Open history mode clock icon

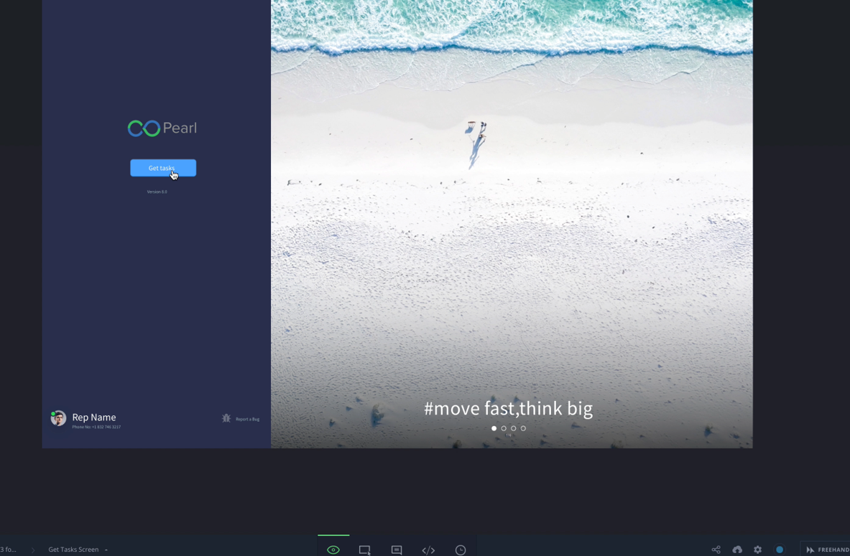(461, 550)
